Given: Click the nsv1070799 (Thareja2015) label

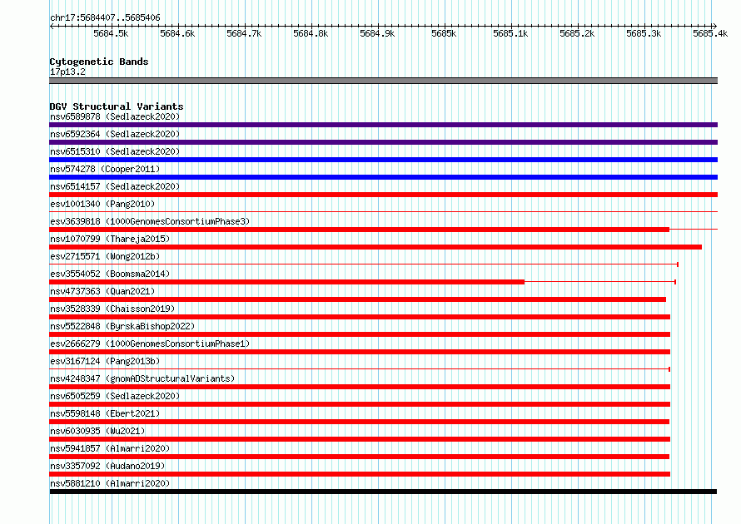Looking at the screenshot, I should coord(110,239).
